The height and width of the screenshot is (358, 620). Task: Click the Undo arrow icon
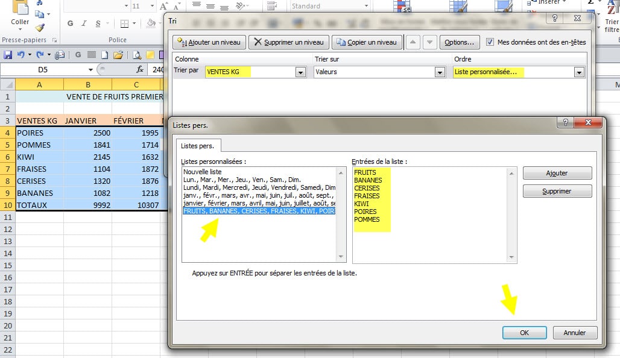pyautogui.click(x=21, y=55)
